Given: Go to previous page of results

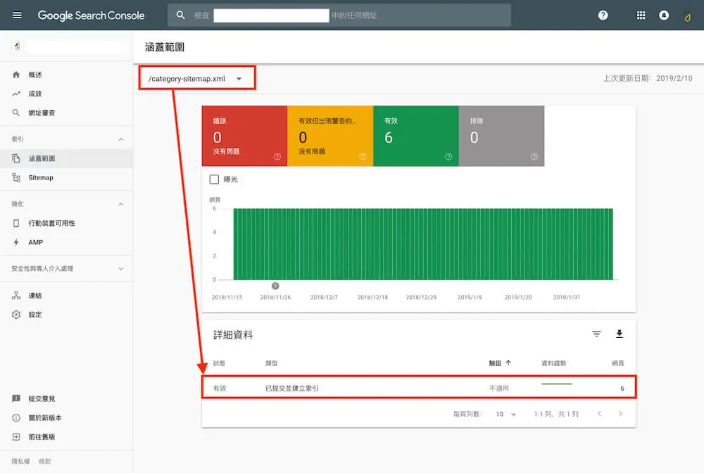Looking at the screenshot, I should [599, 414].
